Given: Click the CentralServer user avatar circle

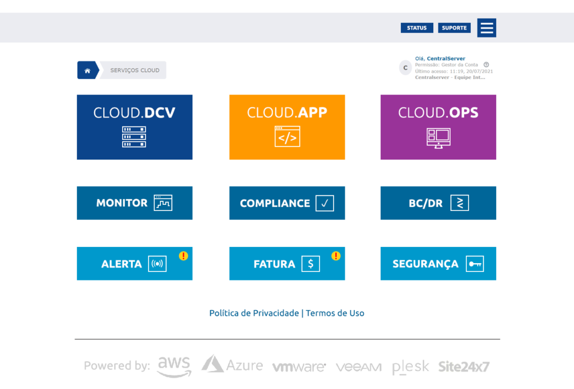Looking at the screenshot, I should click(405, 68).
